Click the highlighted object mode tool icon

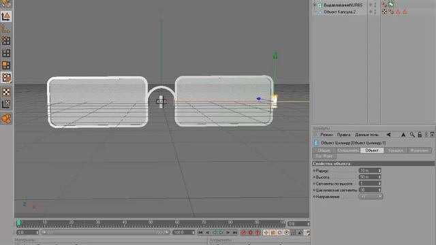coord(6,78)
